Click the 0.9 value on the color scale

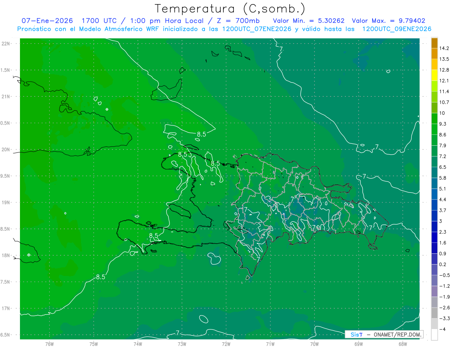pyautogui.click(x=443, y=253)
